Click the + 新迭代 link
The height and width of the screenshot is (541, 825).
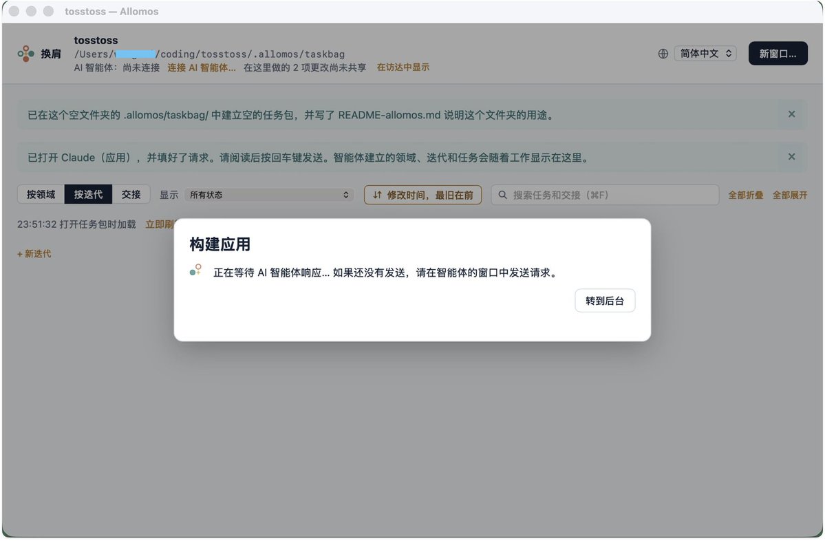pos(34,254)
